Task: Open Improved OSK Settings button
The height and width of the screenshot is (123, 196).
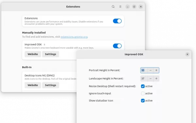Action: pos(51,54)
